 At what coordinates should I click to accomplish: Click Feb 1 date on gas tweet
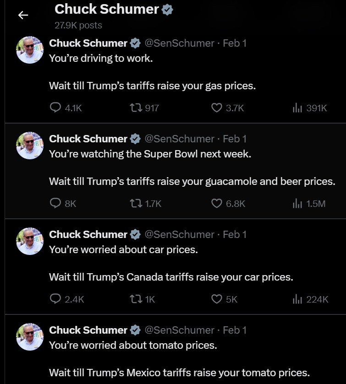[235, 43]
